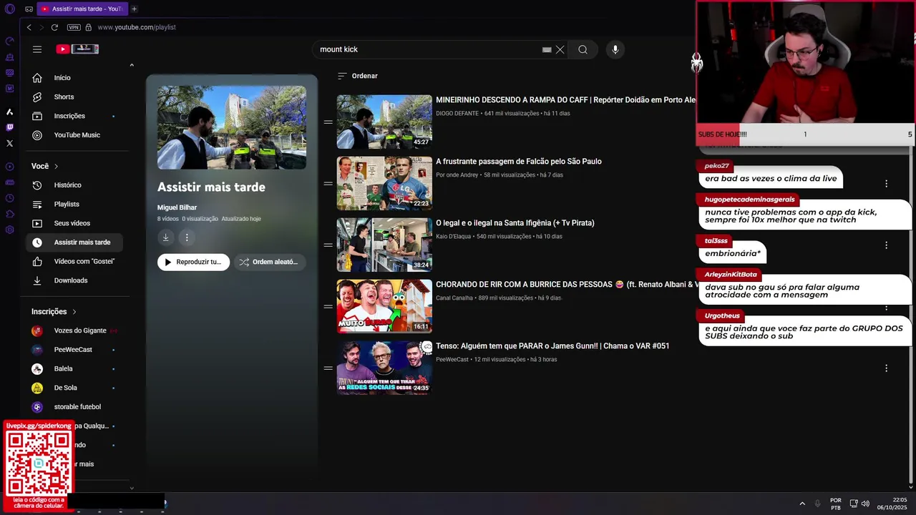The image size is (916, 515).
Task: Click the YouTube logo in the header
Action: 77,49
